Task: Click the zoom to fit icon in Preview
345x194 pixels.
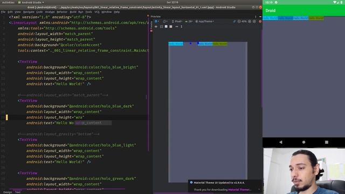Action: (254, 22)
